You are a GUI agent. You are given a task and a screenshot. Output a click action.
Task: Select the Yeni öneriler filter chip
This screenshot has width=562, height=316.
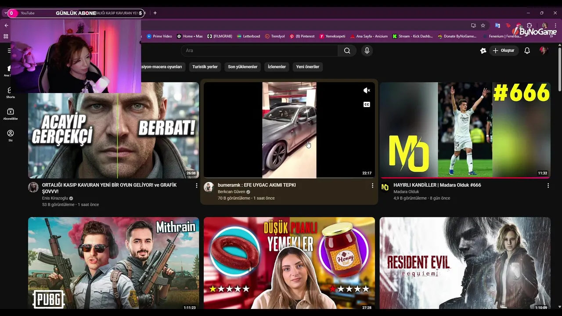click(x=307, y=67)
